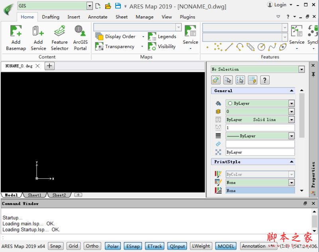Select the line feature tool

[x=229, y=47]
